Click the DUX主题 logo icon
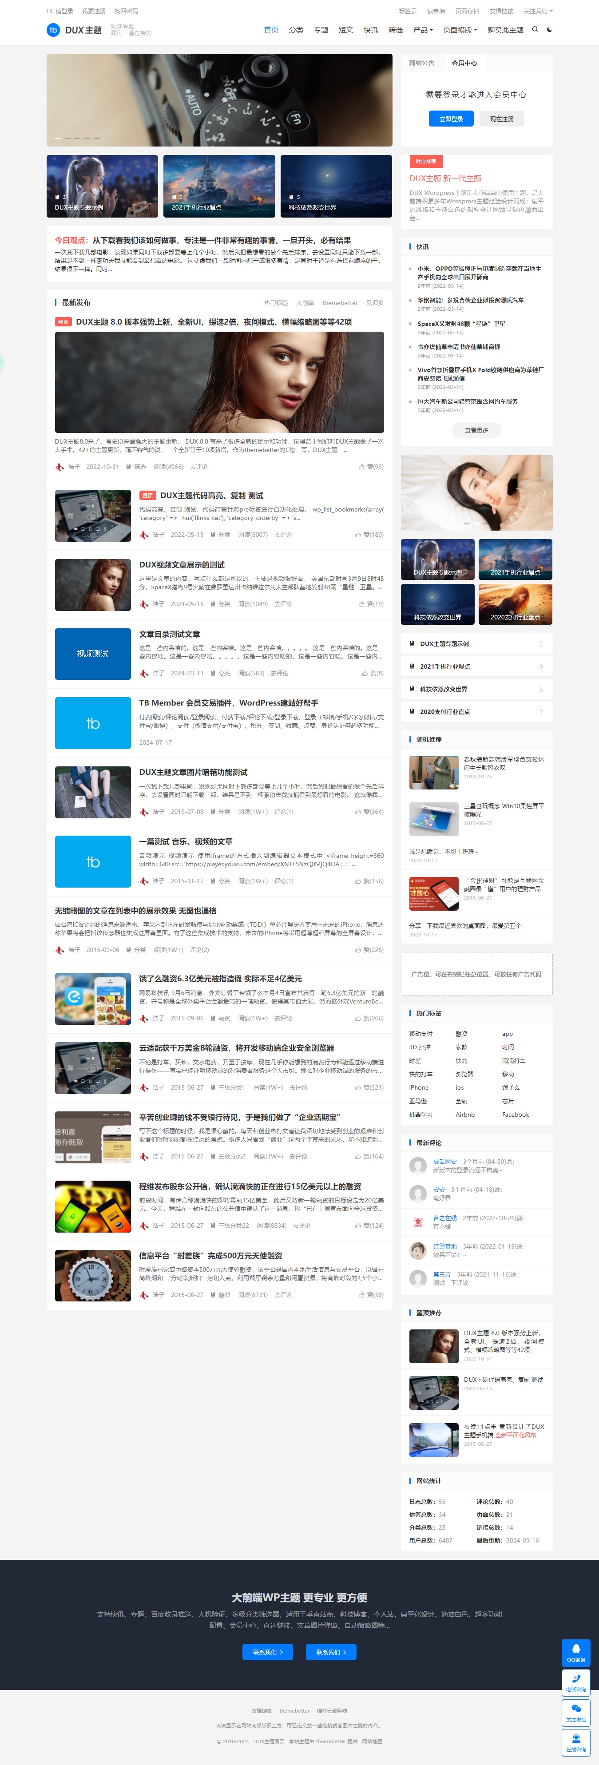Screen dimensions: 599x1765 pyautogui.click(x=53, y=30)
